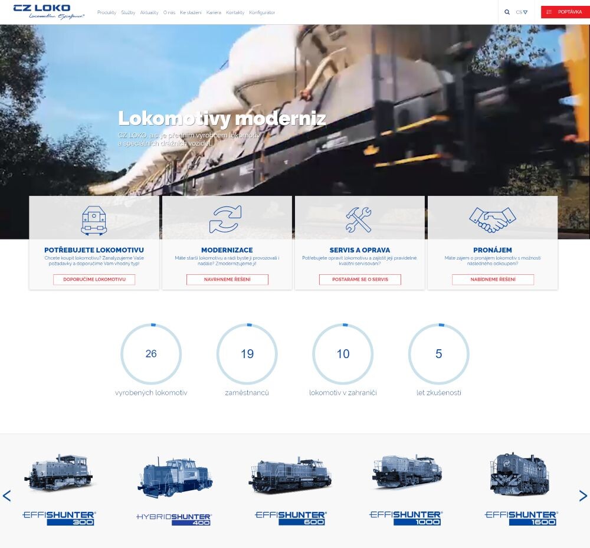
Task: Open the HybridShunter 400 locomotive image
Action: point(175,477)
